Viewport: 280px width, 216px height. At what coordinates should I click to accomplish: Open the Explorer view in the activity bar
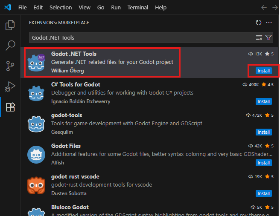(10, 25)
